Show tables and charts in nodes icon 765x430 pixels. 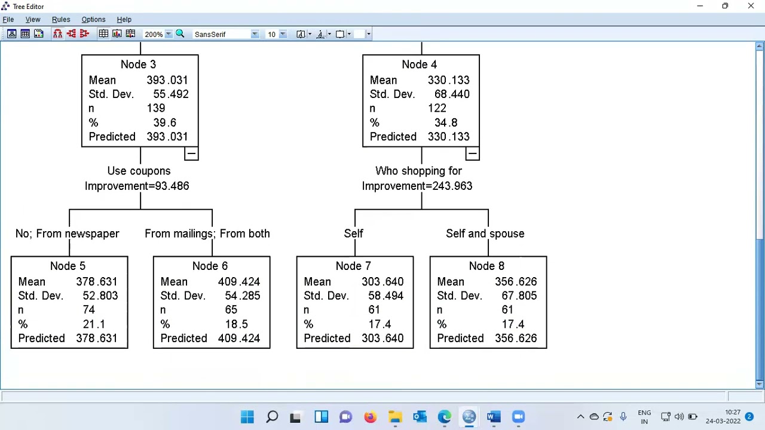[130, 34]
